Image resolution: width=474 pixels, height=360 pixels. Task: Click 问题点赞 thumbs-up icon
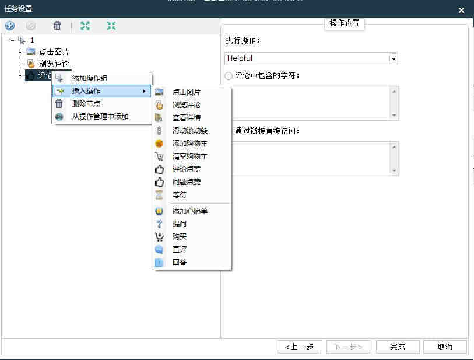tap(159, 182)
